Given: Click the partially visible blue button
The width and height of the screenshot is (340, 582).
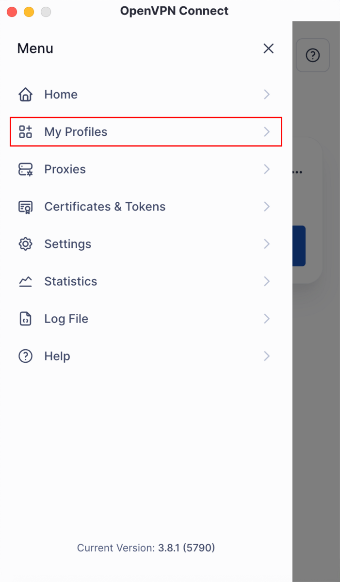Looking at the screenshot, I should pyautogui.click(x=299, y=246).
